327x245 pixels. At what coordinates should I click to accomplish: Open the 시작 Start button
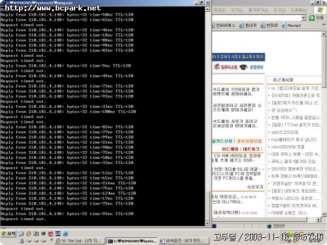[9, 234]
